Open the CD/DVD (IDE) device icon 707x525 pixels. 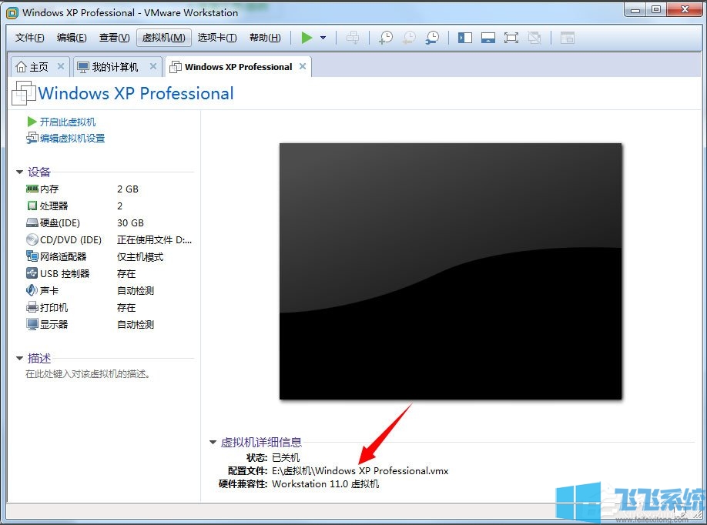(32, 239)
